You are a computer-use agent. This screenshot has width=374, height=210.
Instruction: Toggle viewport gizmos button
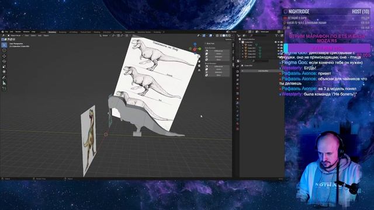pyautogui.click(x=204, y=36)
